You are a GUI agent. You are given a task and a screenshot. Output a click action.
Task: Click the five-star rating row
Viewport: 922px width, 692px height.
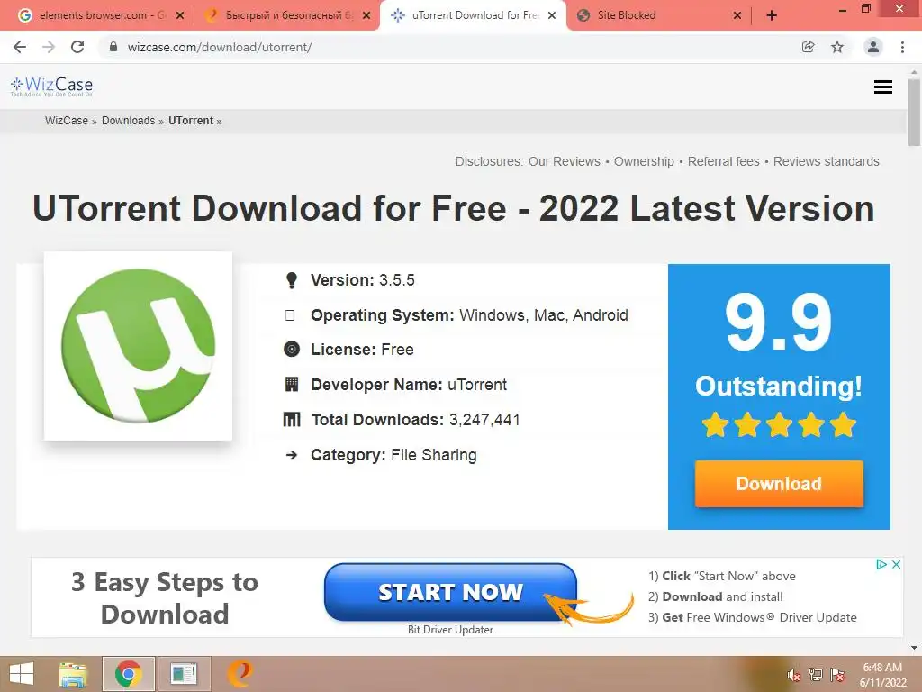(x=779, y=425)
